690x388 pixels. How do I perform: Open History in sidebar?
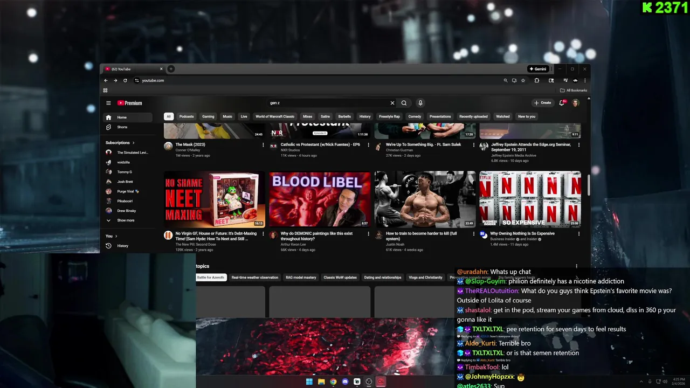pos(127,246)
